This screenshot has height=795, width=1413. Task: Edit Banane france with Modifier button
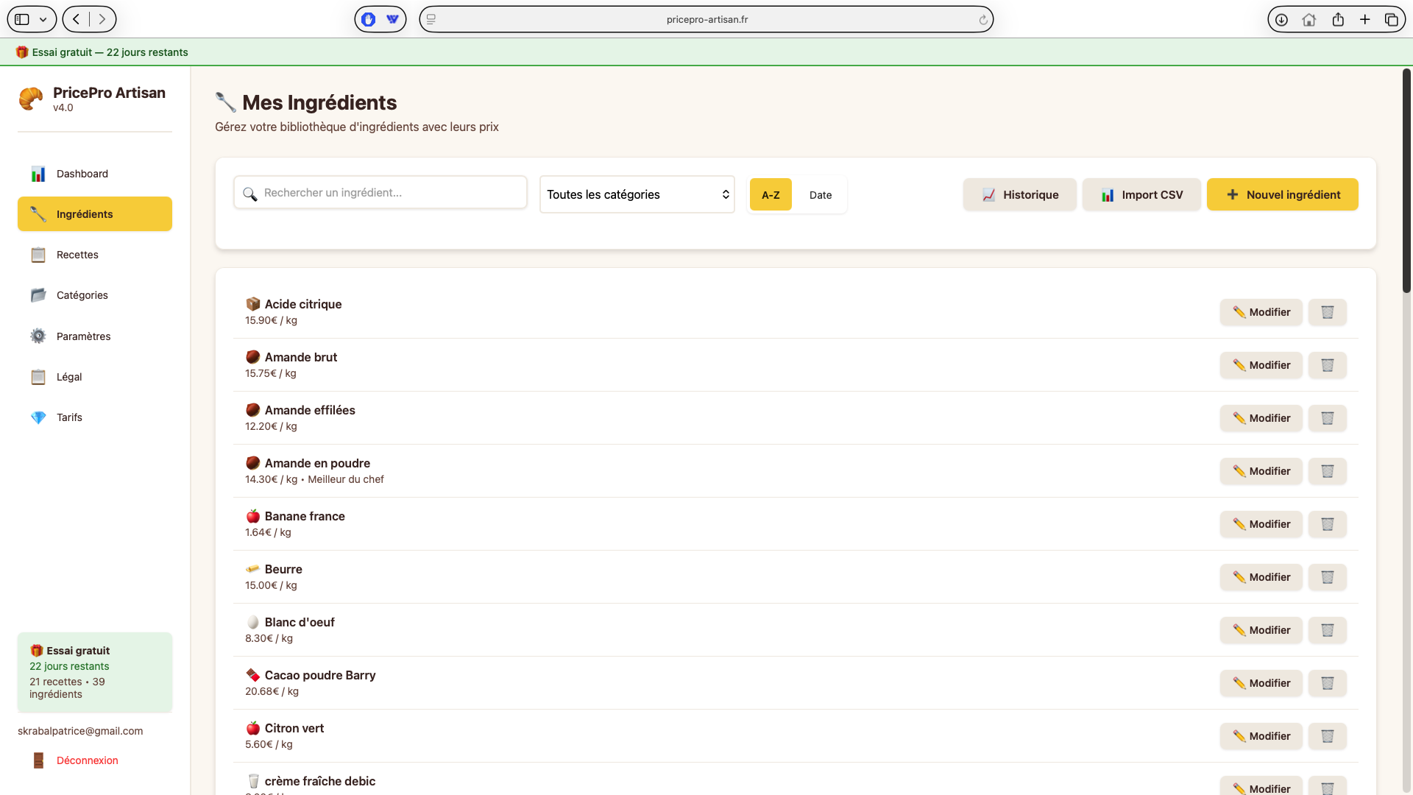(x=1261, y=524)
